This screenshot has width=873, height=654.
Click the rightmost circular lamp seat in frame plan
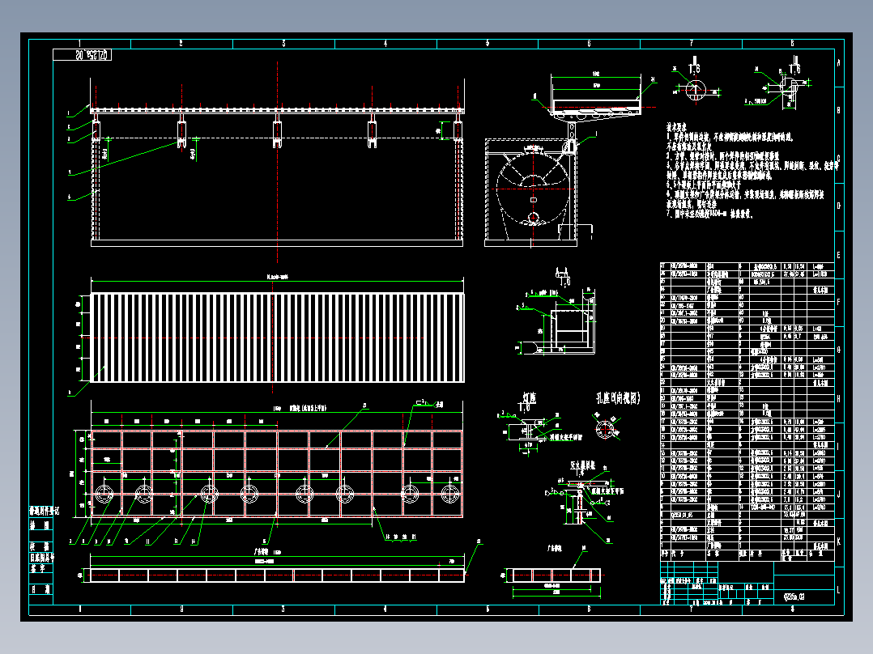450,493
